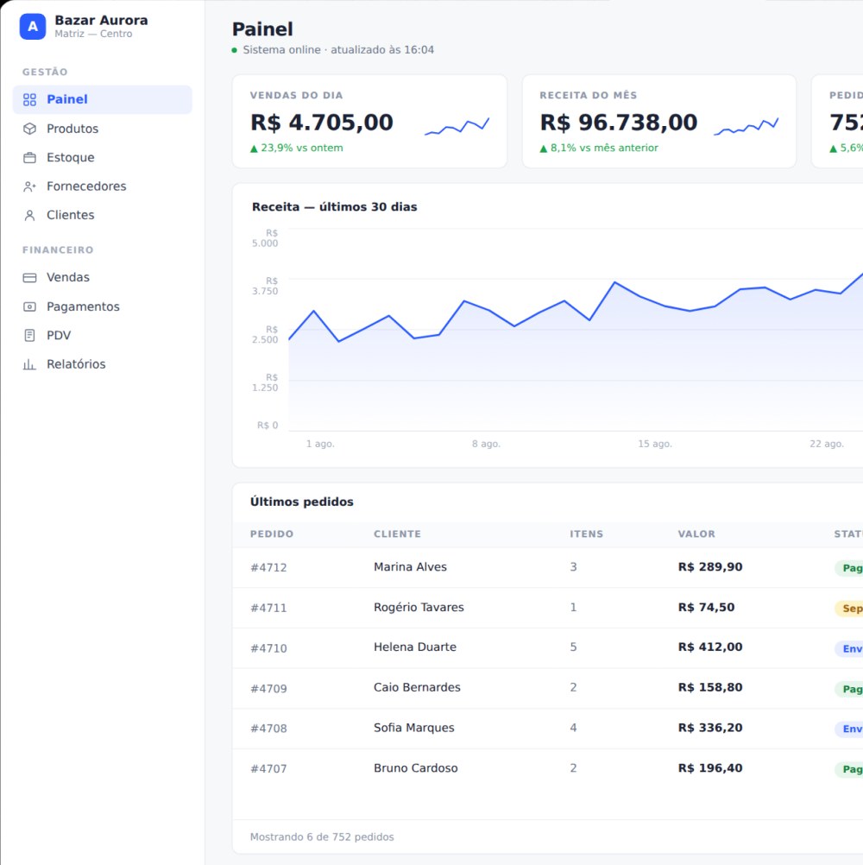Click the Receita do Mês sparkline chart
The image size is (863, 865).
coord(746,126)
